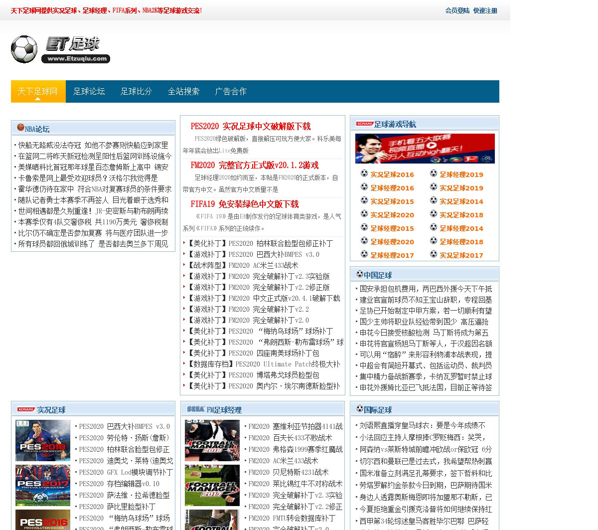
Task: Open the 足球比分 navigation tab
Action: coord(136,91)
